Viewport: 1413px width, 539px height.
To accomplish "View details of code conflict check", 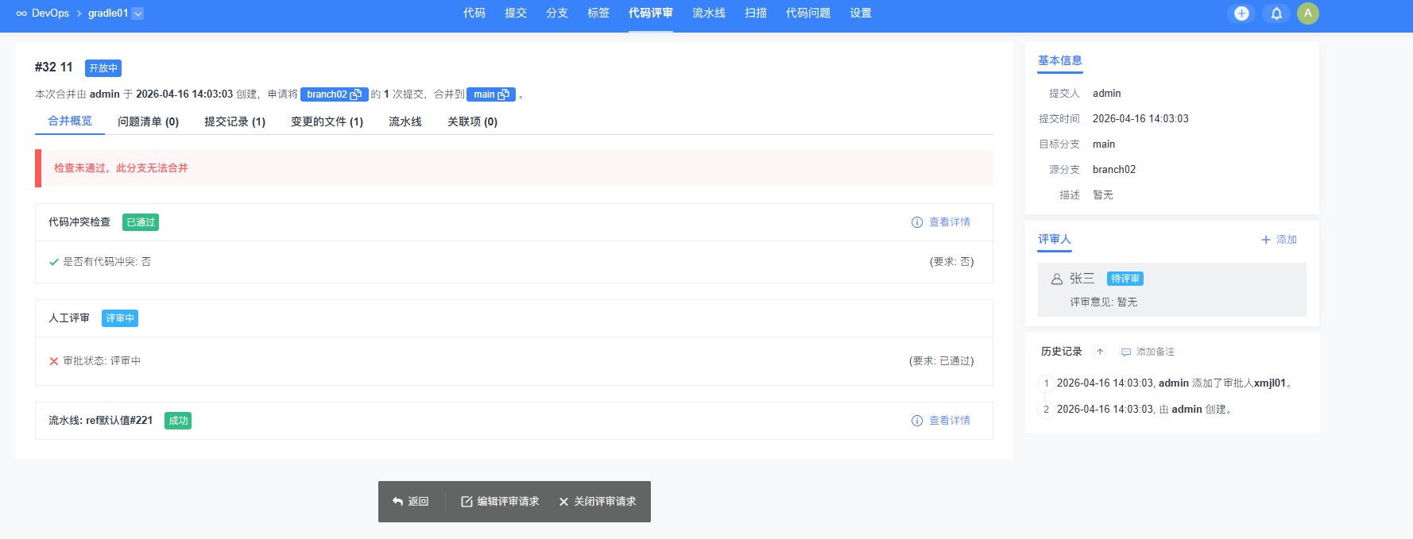I will (941, 222).
